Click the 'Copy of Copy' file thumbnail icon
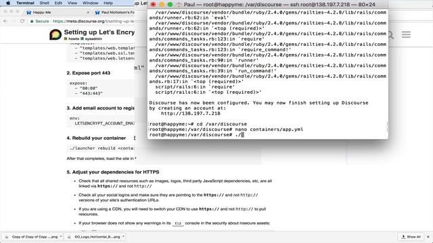 (x=7, y=237)
